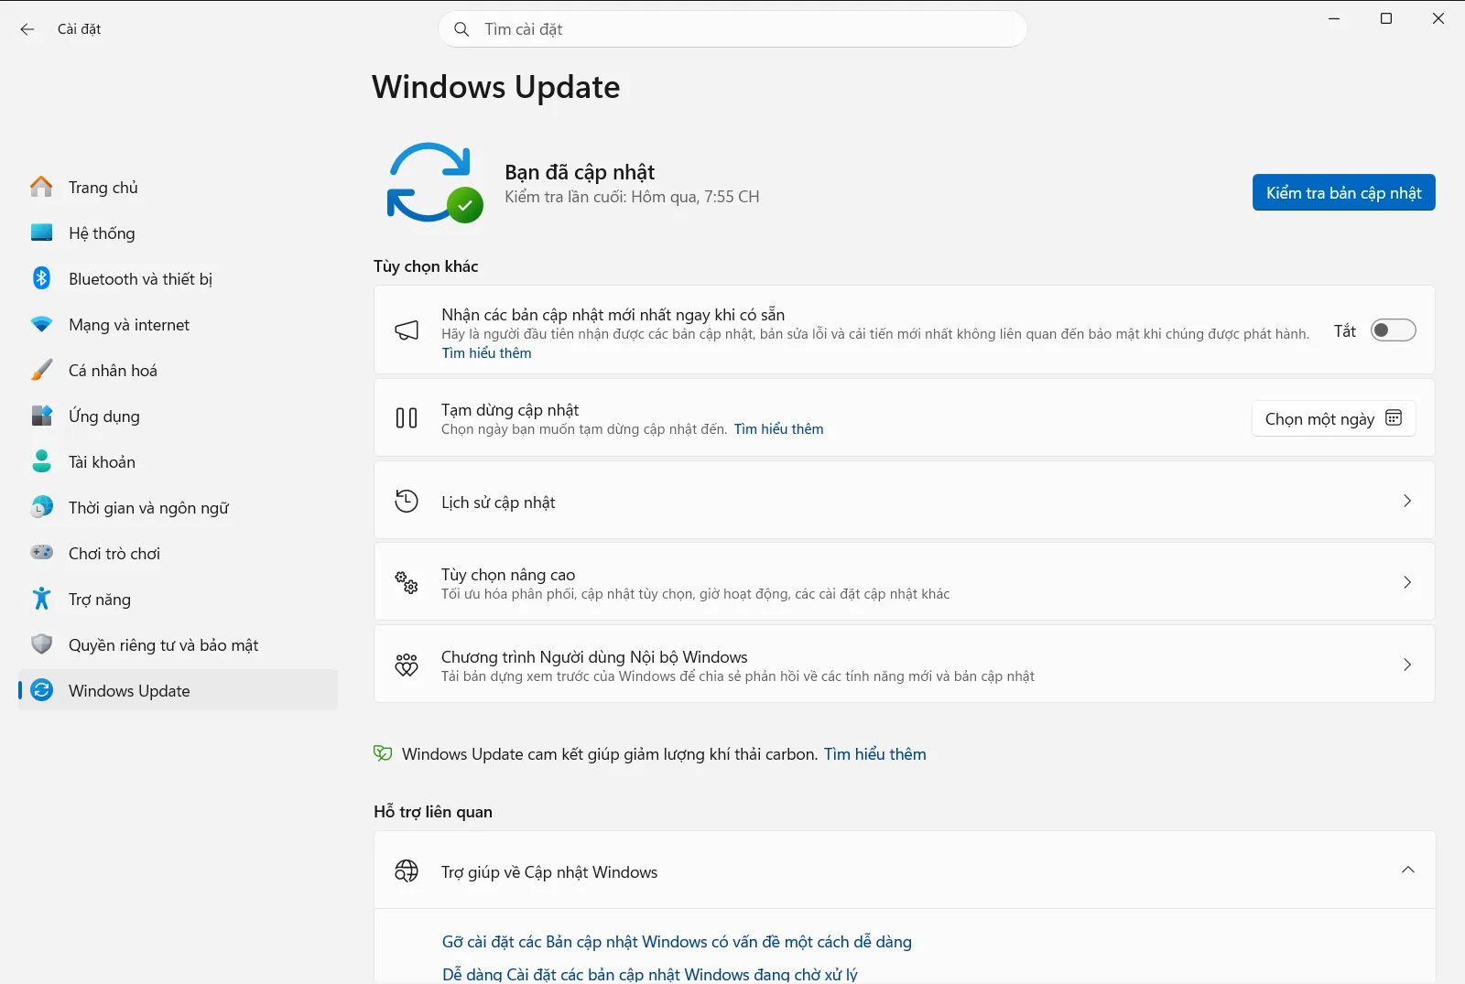Viewport: 1465px width, 984px height.
Task: Click the Tài khoản person icon
Action: (x=41, y=461)
